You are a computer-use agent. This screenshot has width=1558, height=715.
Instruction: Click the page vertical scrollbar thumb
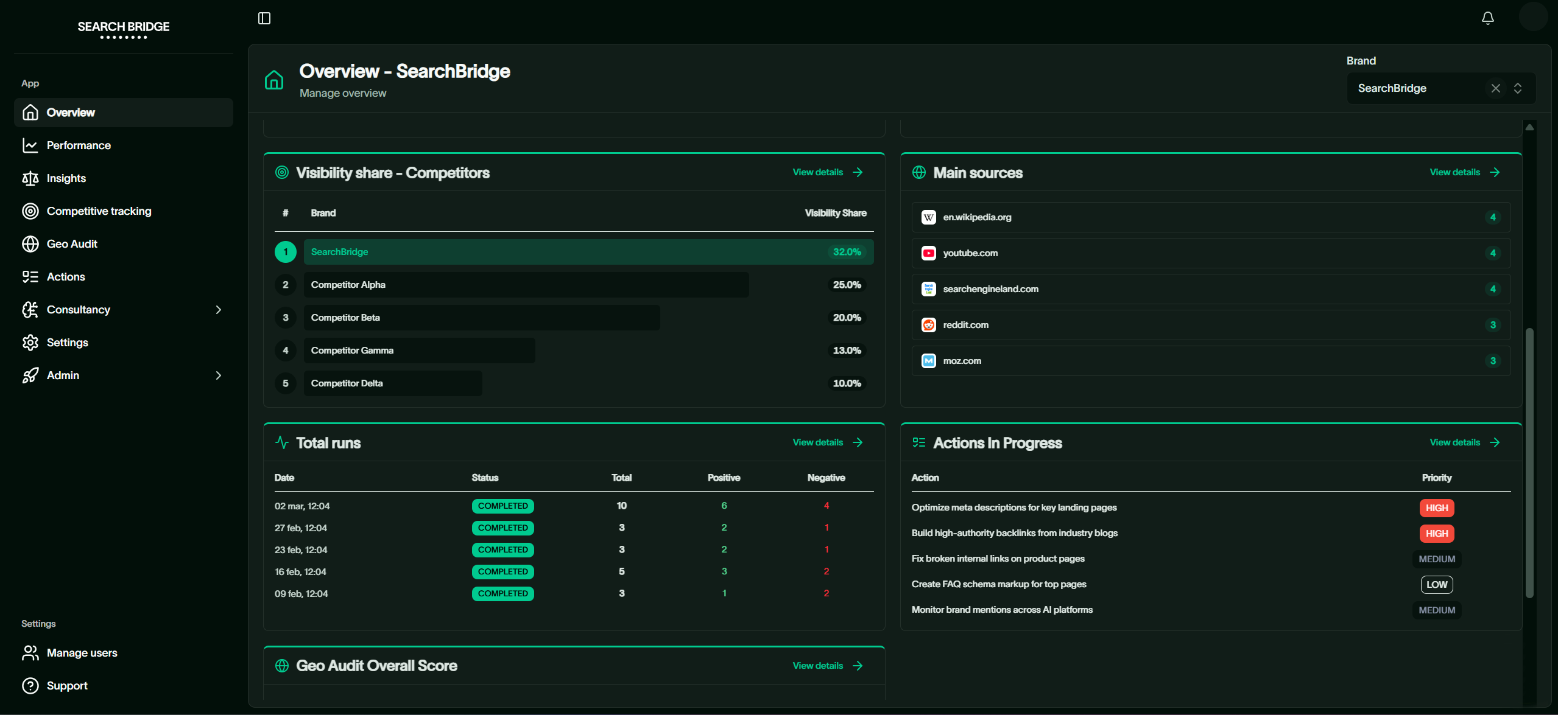(1529, 462)
